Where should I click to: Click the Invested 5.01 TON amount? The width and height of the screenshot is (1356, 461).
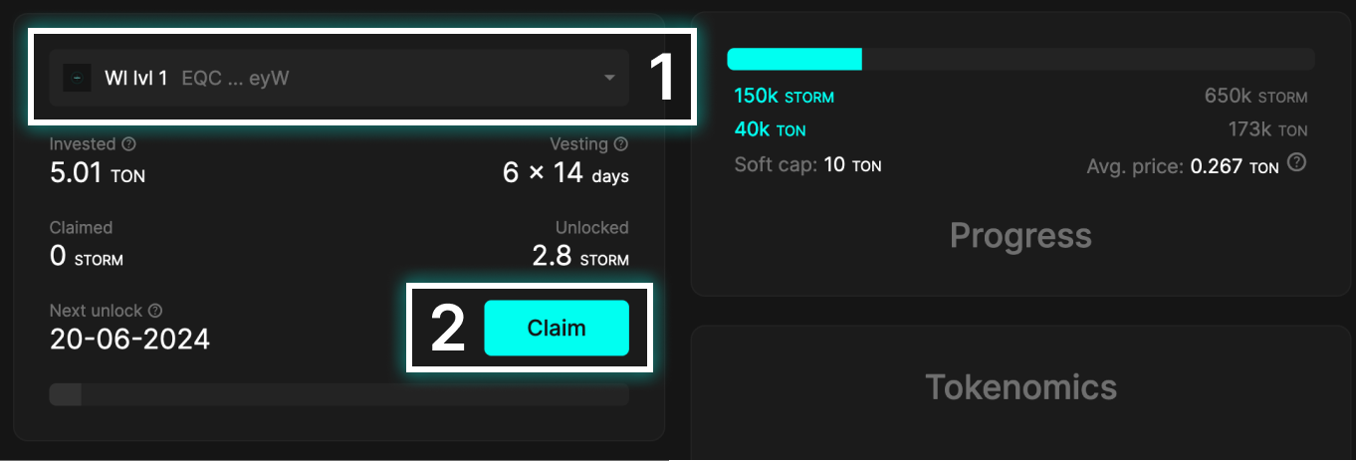pos(97,174)
